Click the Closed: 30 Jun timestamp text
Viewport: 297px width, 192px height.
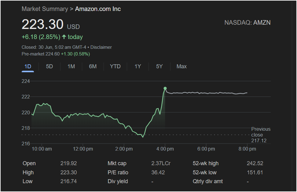click(54, 47)
